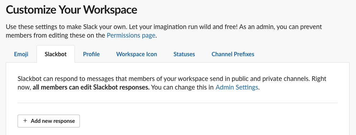This screenshot has width=356, height=135.
Task: Click the Customize Your Workspace heading
Action: [72, 10]
